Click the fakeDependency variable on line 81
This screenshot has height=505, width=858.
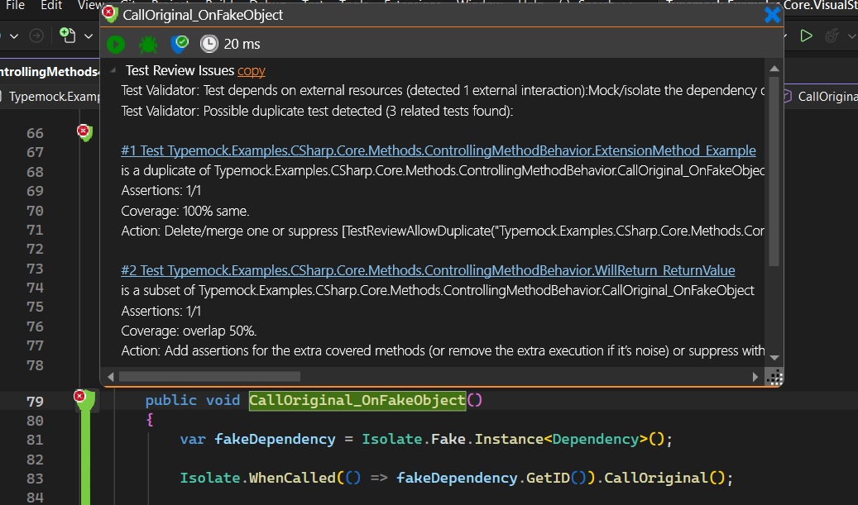point(275,439)
